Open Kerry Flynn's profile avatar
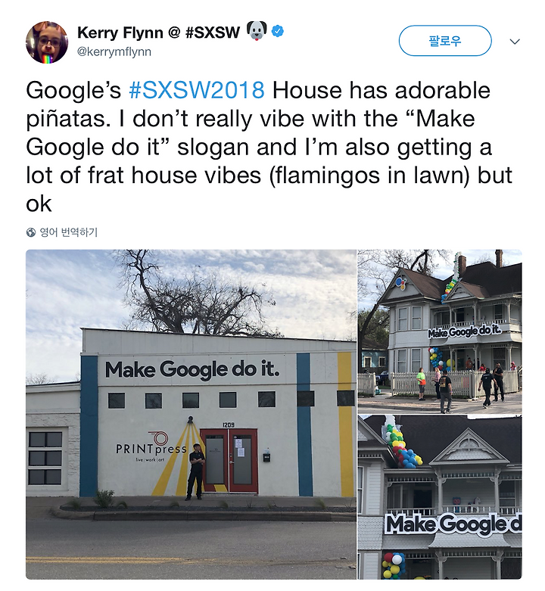 [47, 42]
